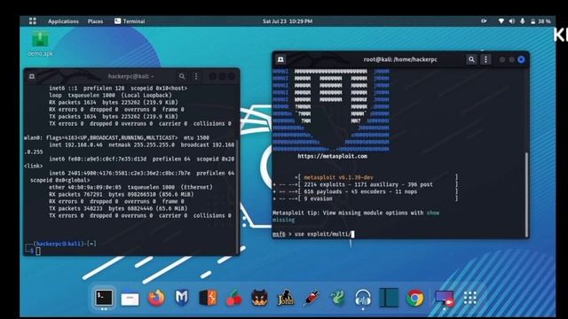568x319 pixels.
Task: Click the '2214 exploits' statistics line
Action: point(368,184)
